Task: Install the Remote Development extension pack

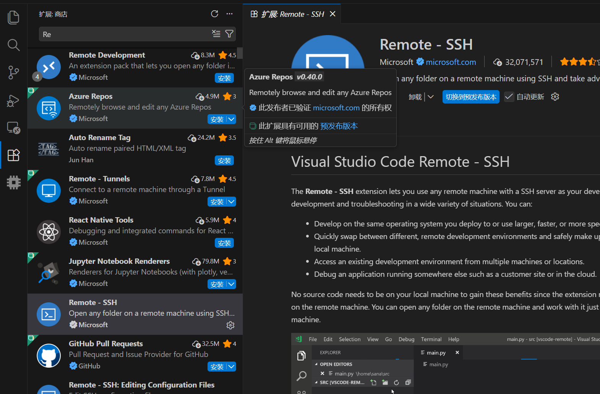Action: coord(224,78)
